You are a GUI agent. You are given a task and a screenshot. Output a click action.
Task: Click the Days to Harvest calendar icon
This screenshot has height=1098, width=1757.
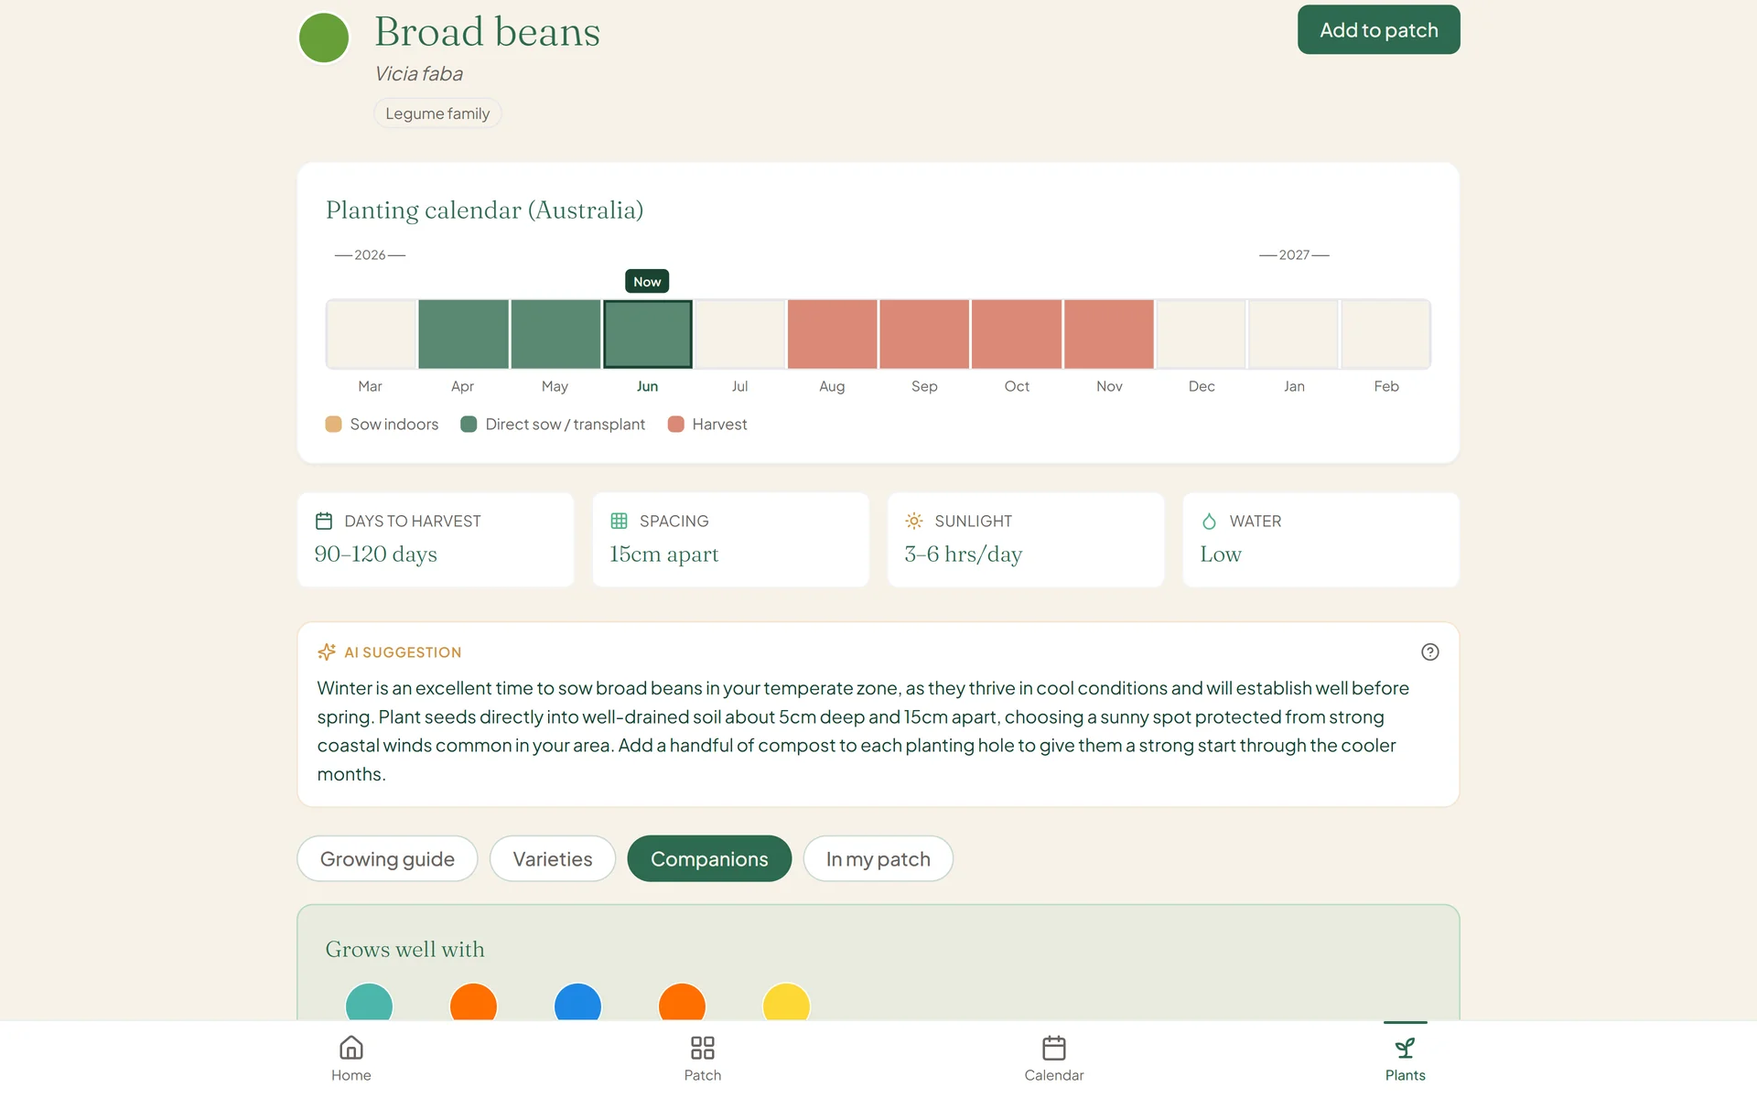point(324,521)
